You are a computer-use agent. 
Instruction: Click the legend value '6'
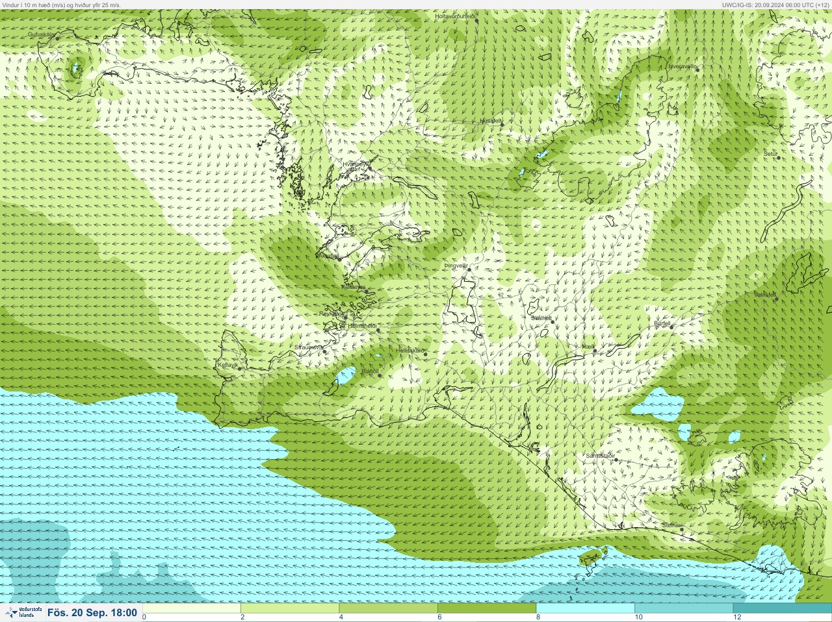[x=439, y=617]
